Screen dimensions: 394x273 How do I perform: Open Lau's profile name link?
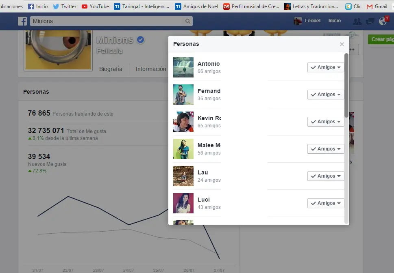pyautogui.click(x=203, y=173)
